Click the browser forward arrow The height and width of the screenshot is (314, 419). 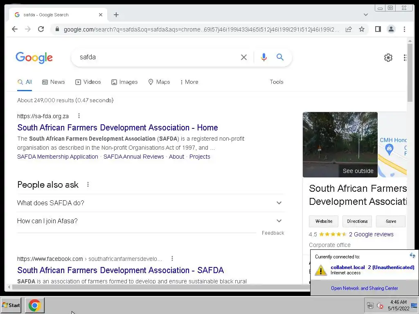28,29
